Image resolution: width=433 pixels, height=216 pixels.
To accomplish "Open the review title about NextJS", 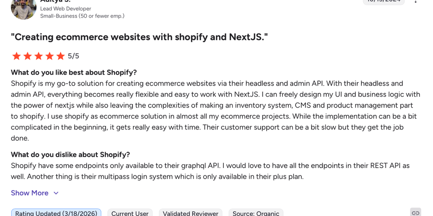I will [139, 37].
